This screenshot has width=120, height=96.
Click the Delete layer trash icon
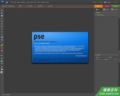pyautogui.click(x=116, y=59)
